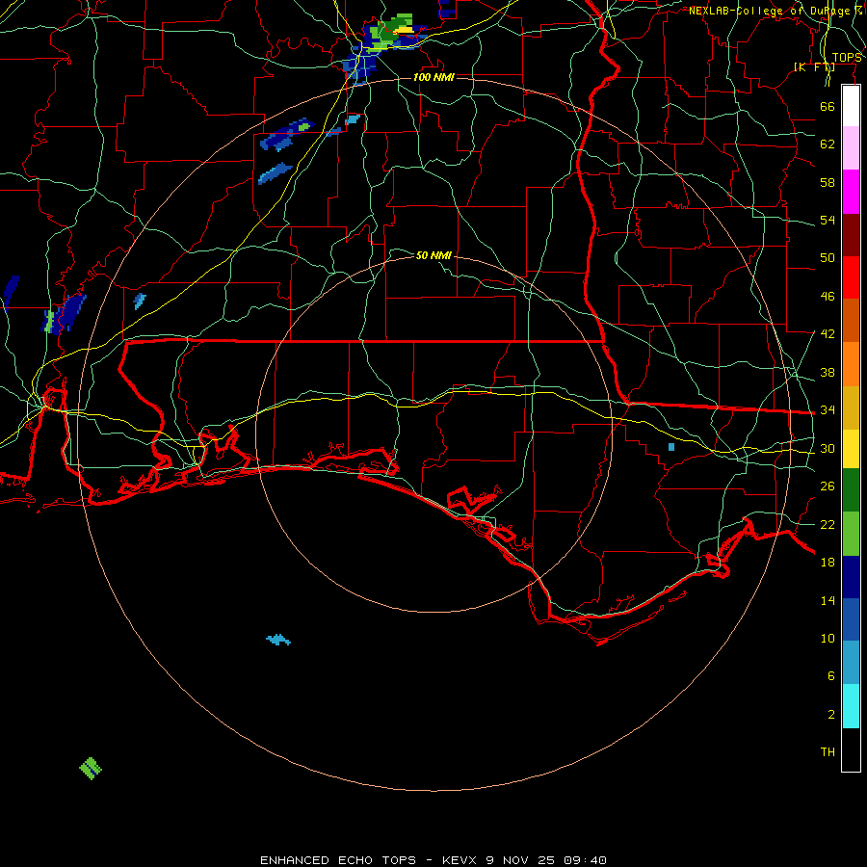Viewport: 867px width, 867px height.
Task: Click the "ENHANCED ECHO TOPS" title text
Action: click(338, 860)
